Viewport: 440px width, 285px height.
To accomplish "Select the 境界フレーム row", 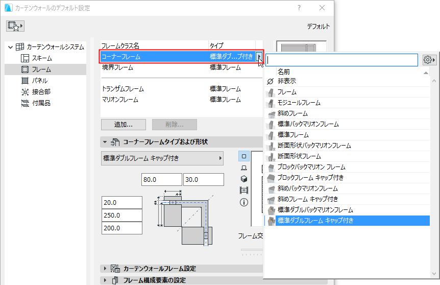I will tap(182, 67).
